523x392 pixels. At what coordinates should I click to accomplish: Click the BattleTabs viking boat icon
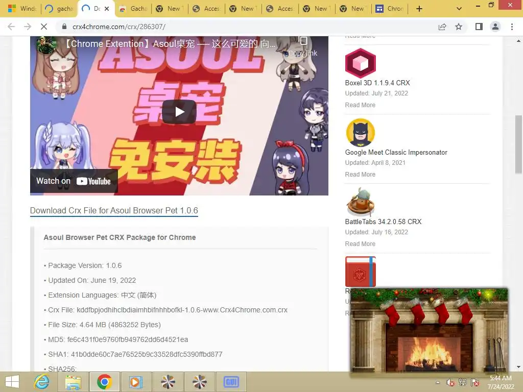tap(360, 202)
